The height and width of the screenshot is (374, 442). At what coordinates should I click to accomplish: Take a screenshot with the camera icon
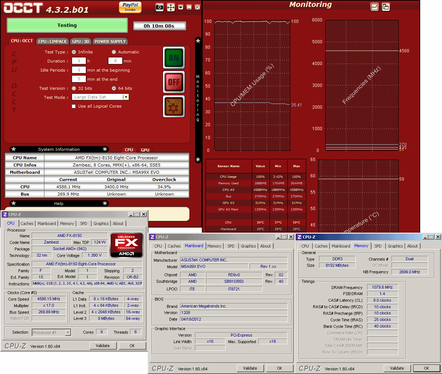[159, 7]
